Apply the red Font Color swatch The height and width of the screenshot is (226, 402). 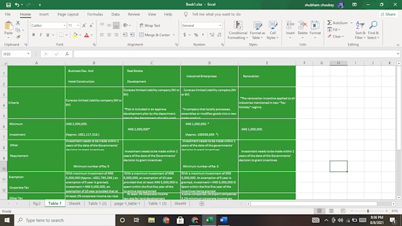pyautogui.click(x=86, y=35)
